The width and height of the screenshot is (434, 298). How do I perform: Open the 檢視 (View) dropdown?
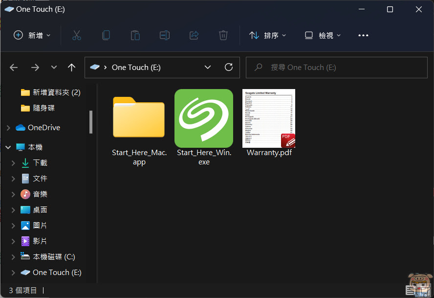click(323, 36)
